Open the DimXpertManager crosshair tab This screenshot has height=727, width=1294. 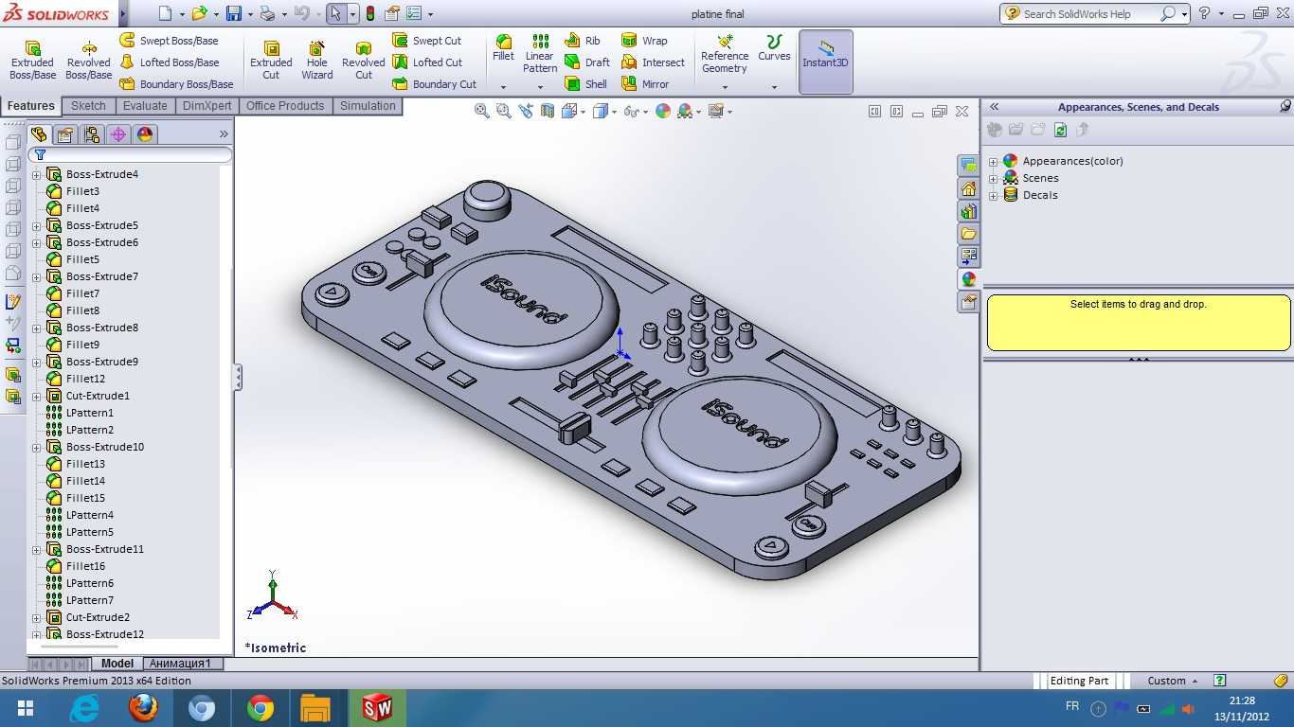point(118,134)
